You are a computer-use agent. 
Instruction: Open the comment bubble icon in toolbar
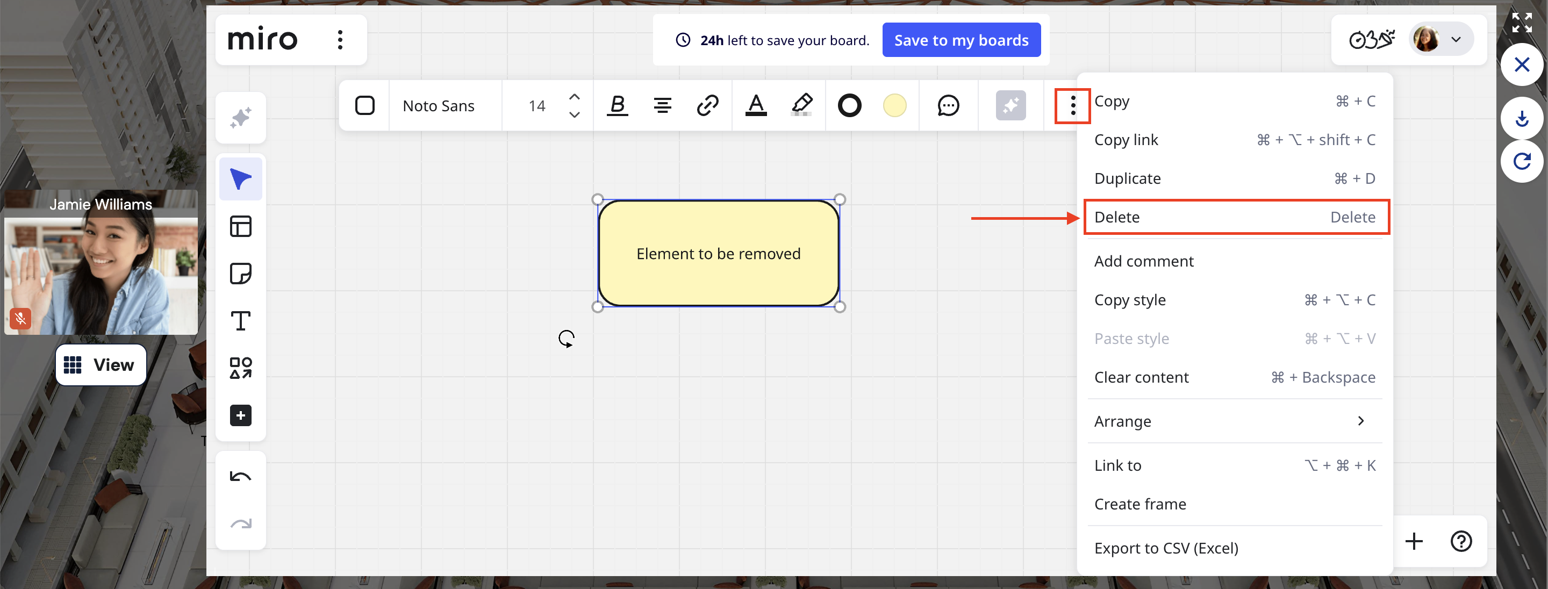(948, 106)
